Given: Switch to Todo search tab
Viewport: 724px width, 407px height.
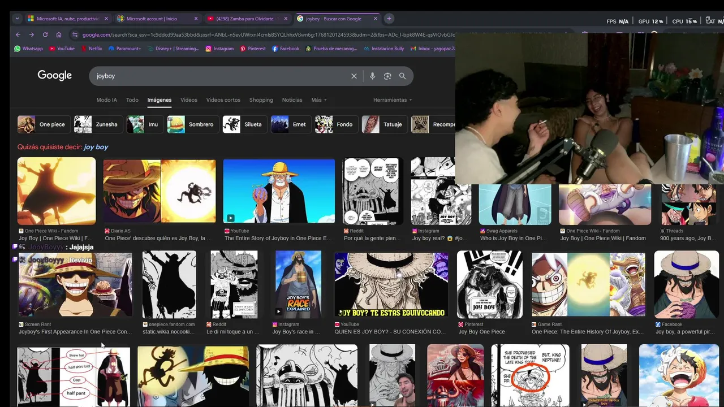Looking at the screenshot, I should 132,100.
